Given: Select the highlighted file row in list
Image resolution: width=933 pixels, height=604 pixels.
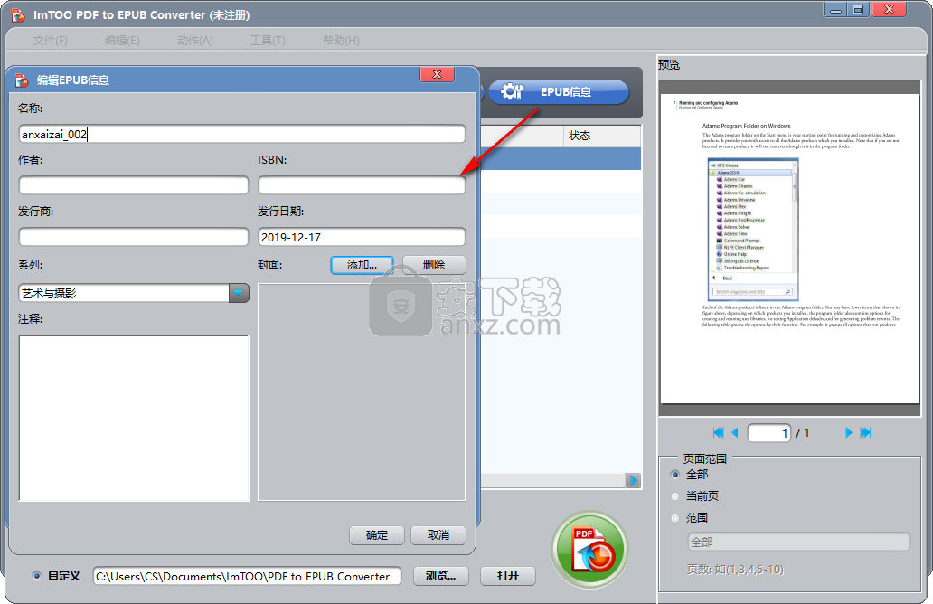Looking at the screenshot, I should [x=561, y=159].
